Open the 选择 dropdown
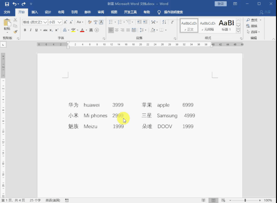Viewport: 277px width, 203px height. point(253,32)
